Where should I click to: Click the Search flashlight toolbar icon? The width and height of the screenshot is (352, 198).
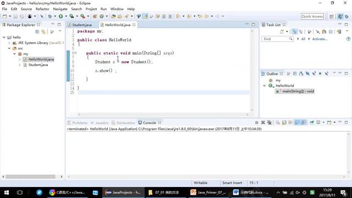[x=127, y=16]
